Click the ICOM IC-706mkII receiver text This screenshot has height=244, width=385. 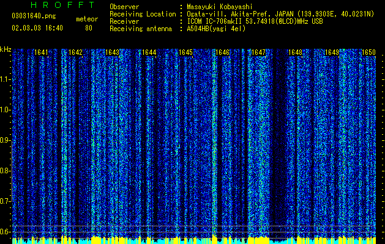point(255,21)
